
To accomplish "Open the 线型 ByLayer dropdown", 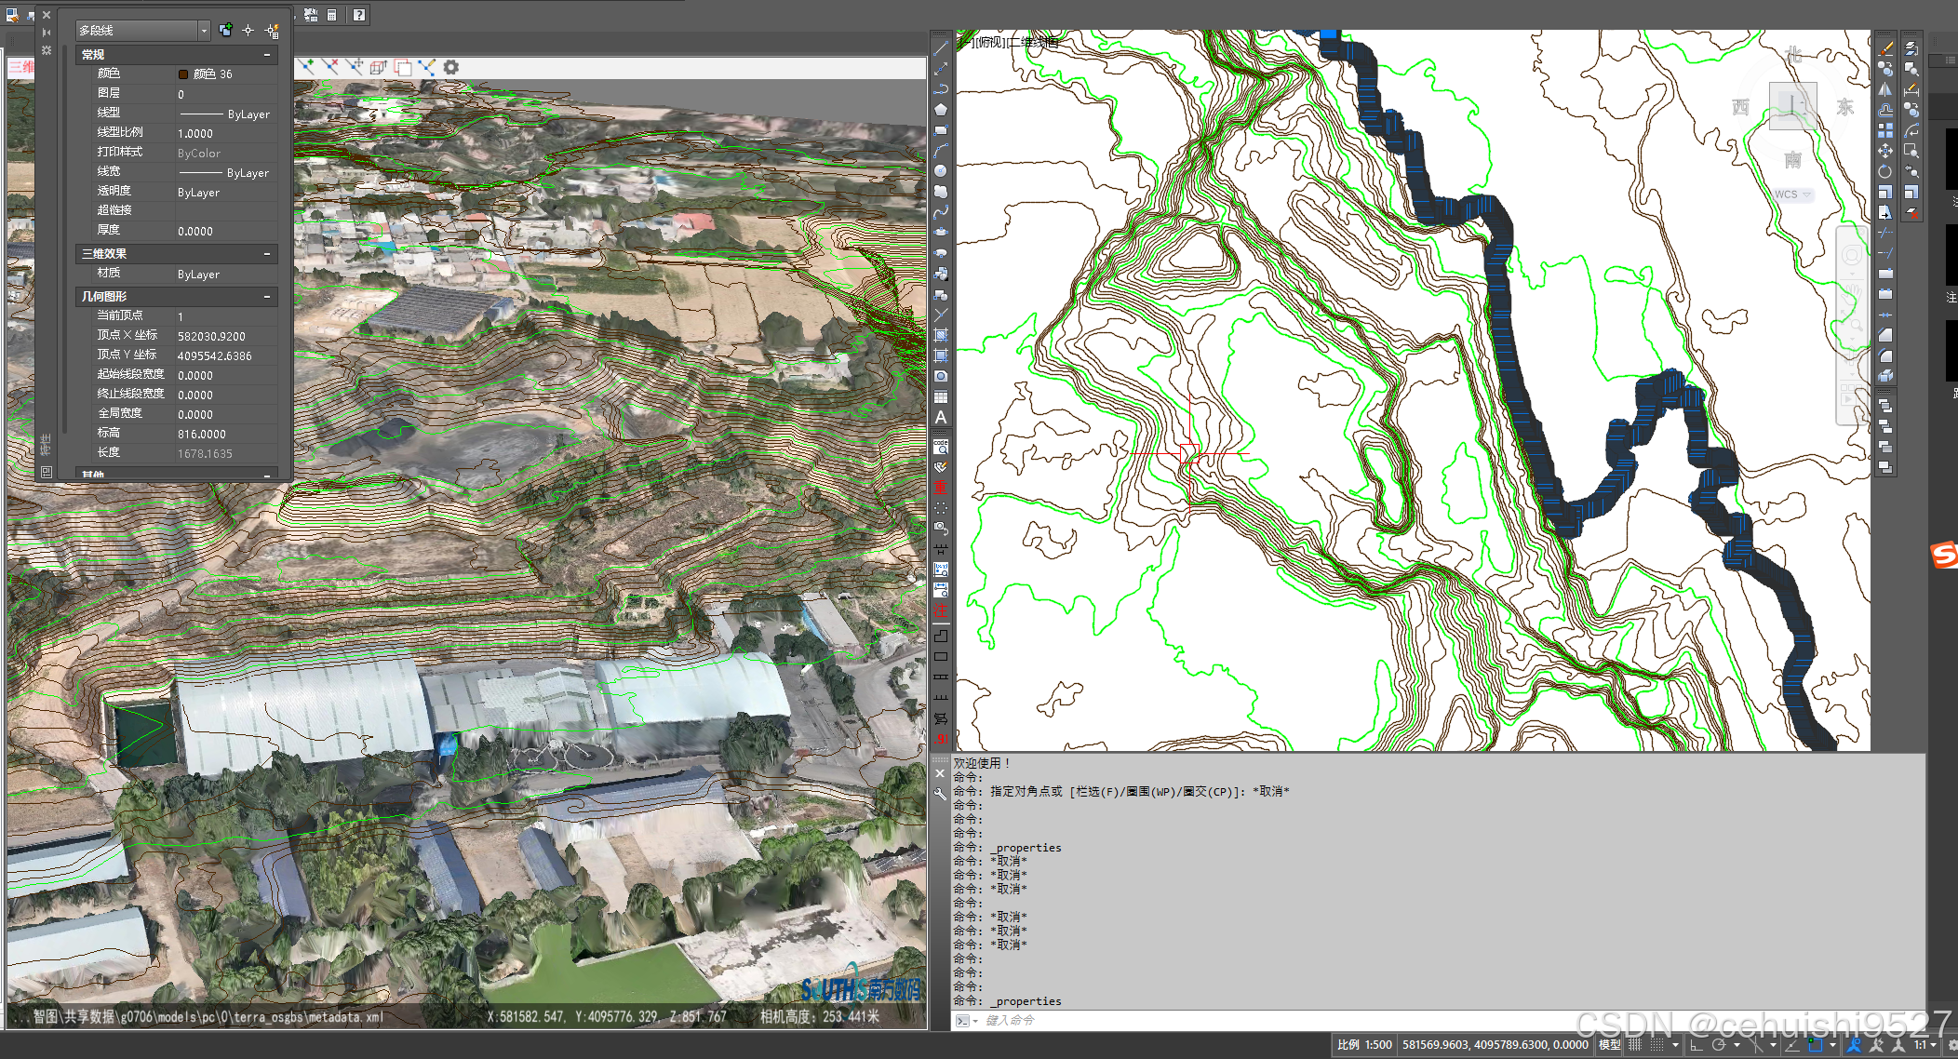I will tap(226, 114).
